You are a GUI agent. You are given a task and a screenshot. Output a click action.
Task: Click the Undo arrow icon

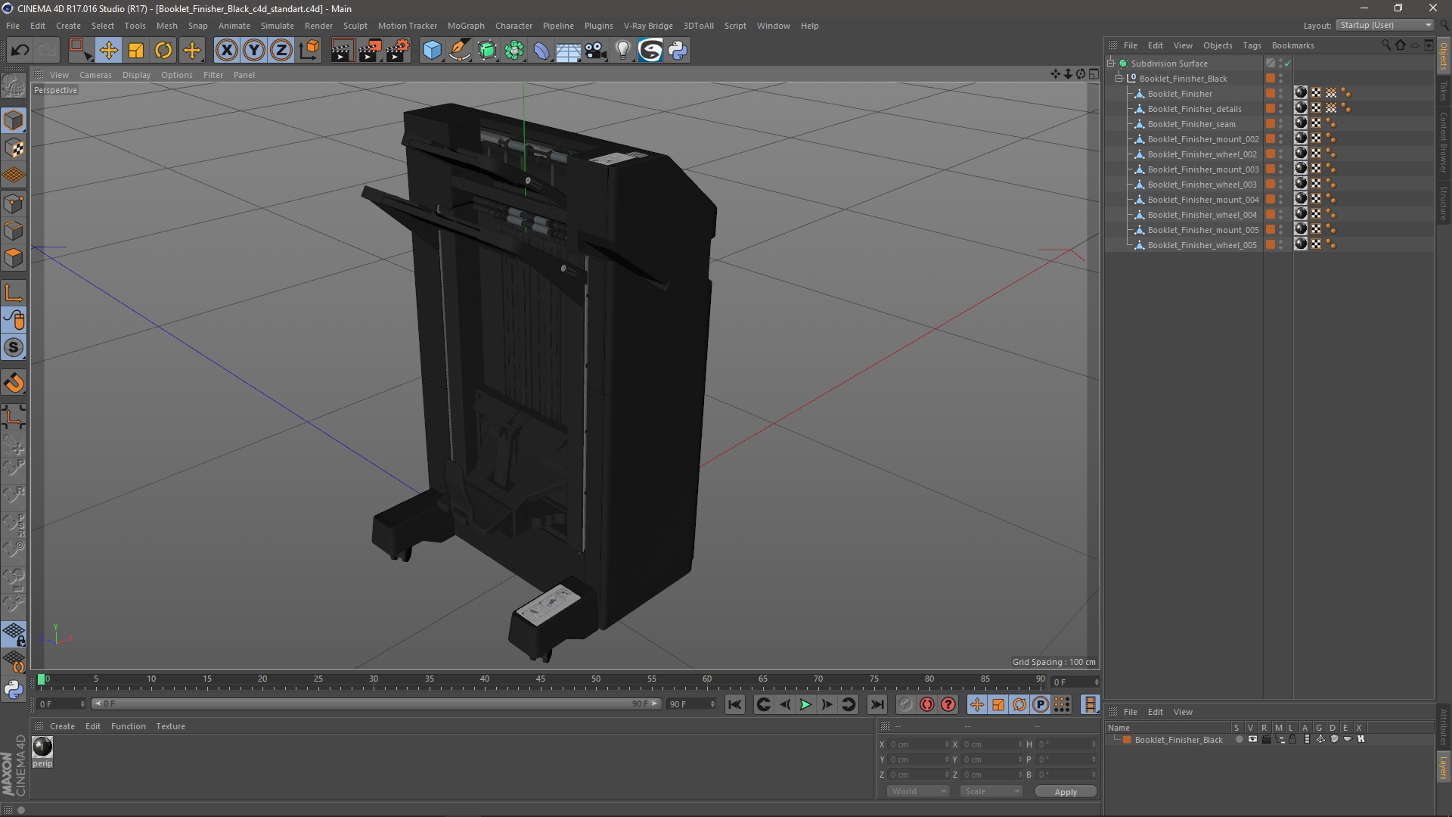coord(20,51)
